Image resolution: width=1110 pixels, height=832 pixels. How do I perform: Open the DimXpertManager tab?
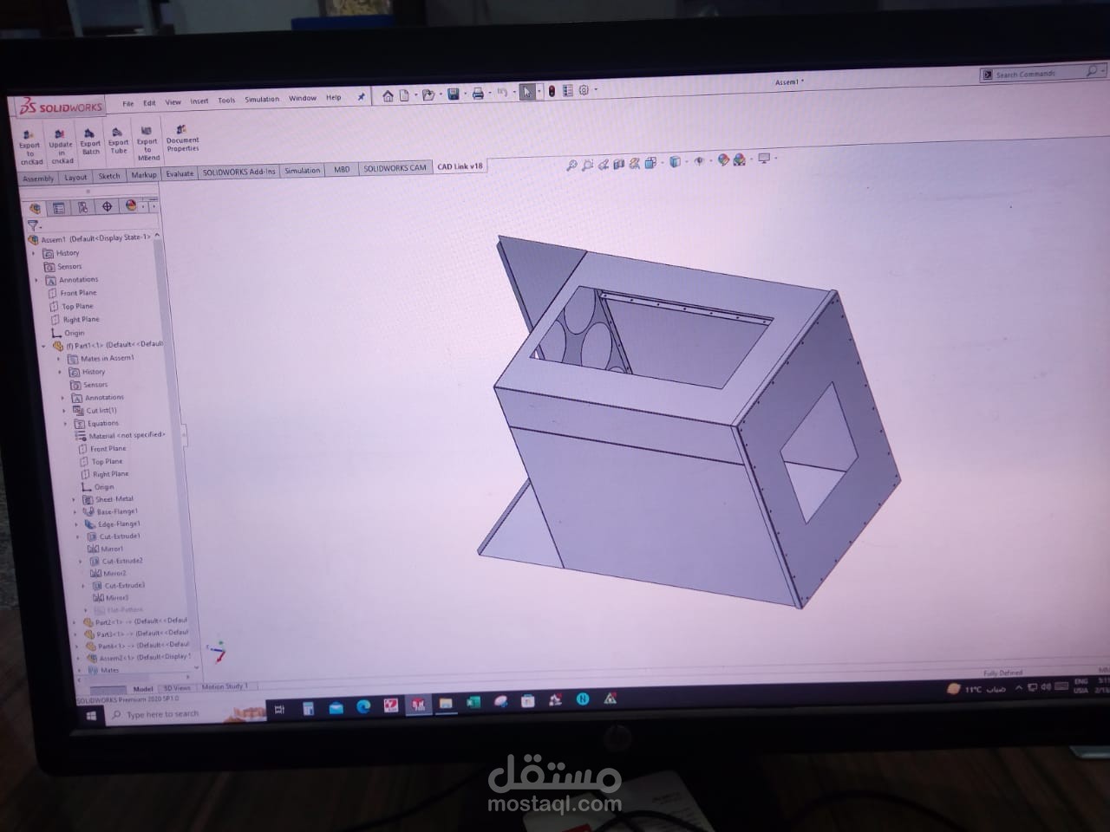107,206
